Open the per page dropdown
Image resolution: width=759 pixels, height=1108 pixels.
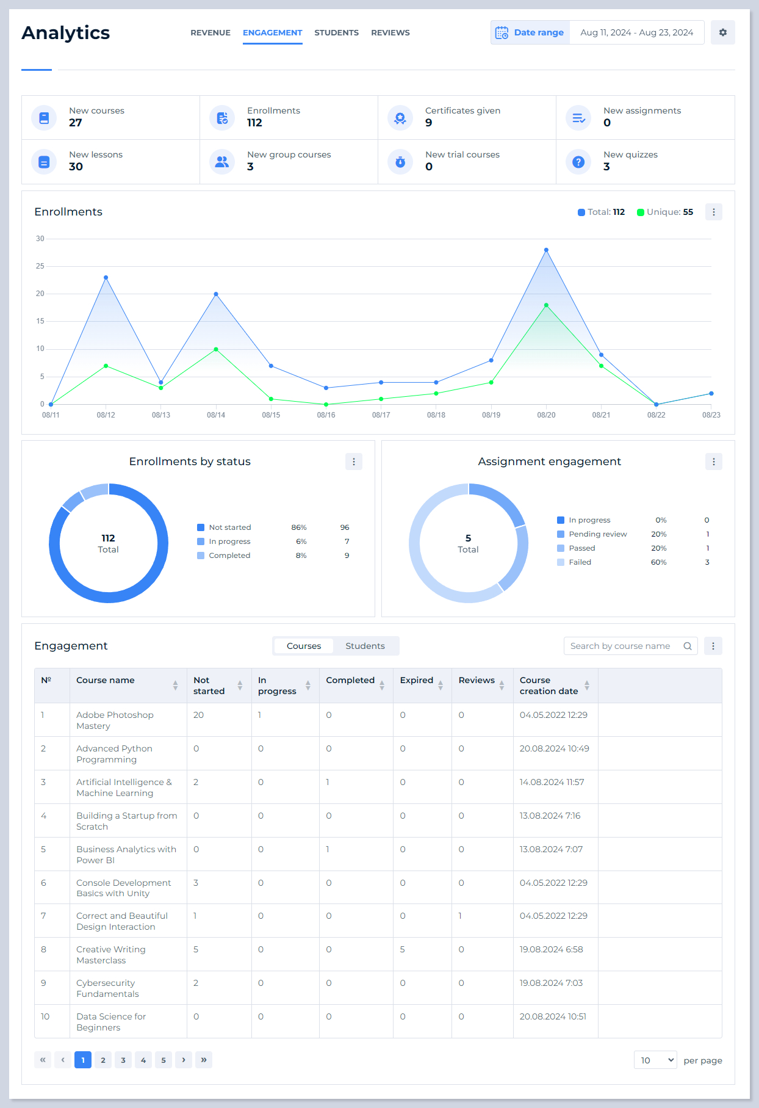[x=655, y=1060]
